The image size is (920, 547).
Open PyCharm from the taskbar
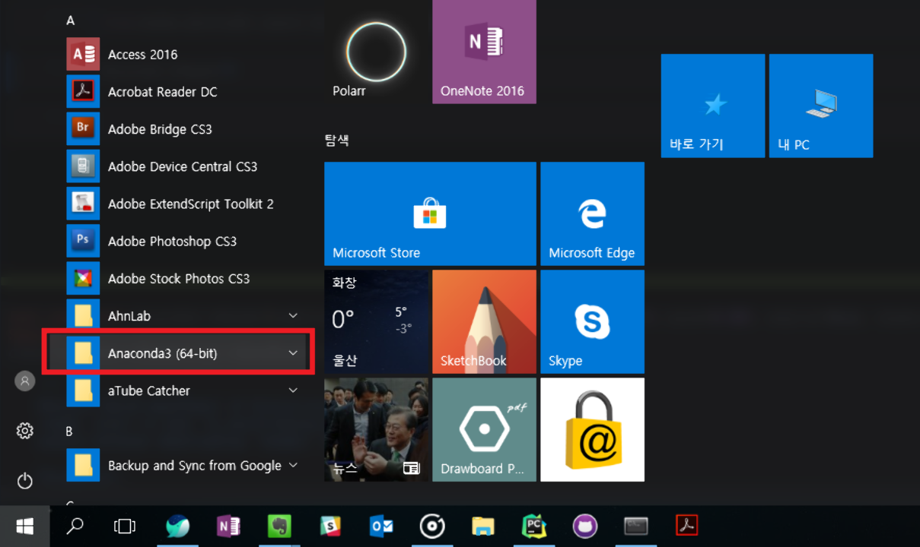[534, 526]
